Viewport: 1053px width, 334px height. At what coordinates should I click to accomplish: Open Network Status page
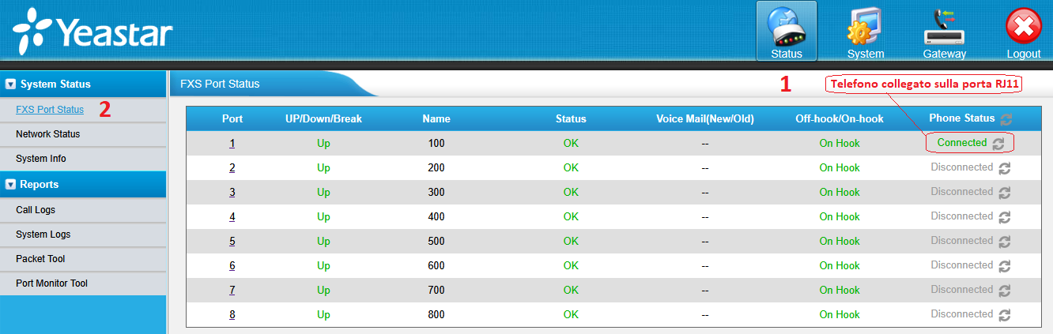[47, 134]
